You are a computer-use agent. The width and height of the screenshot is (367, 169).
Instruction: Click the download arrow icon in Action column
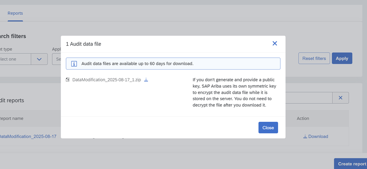click(x=305, y=136)
